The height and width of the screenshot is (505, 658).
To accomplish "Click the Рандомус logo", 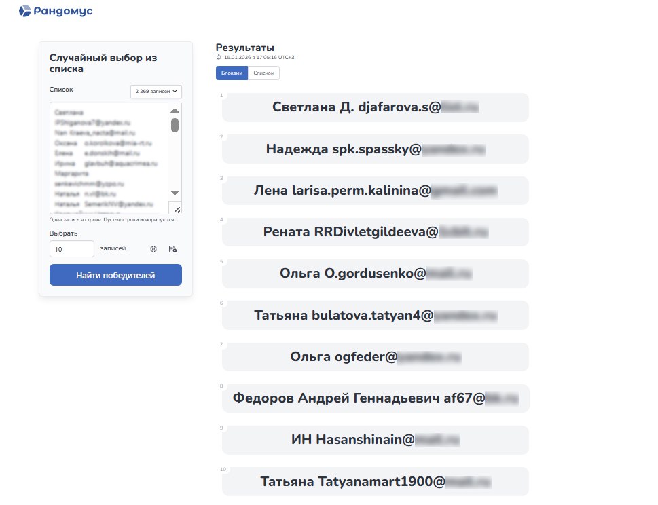I will 56,11.
